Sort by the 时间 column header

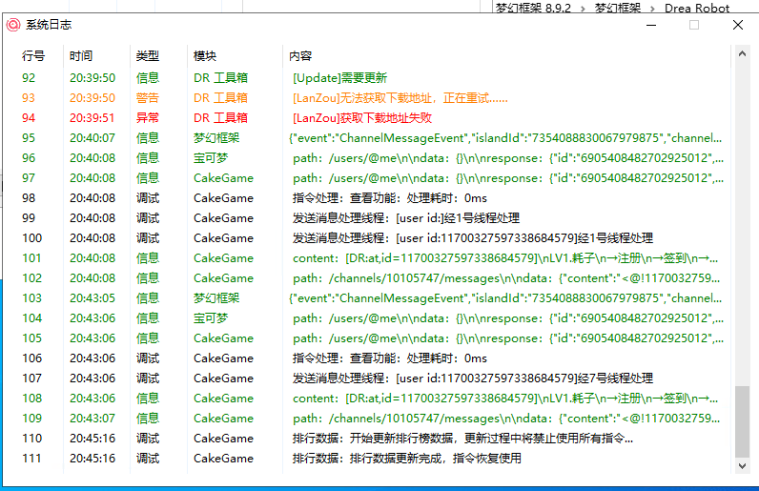(81, 56)
